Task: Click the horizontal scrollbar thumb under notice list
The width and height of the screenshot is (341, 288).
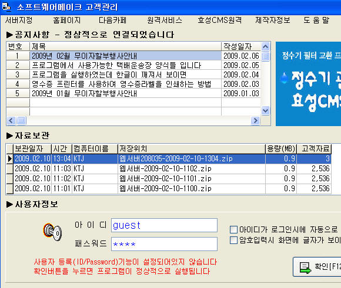Action: click(x=21, y=120)
